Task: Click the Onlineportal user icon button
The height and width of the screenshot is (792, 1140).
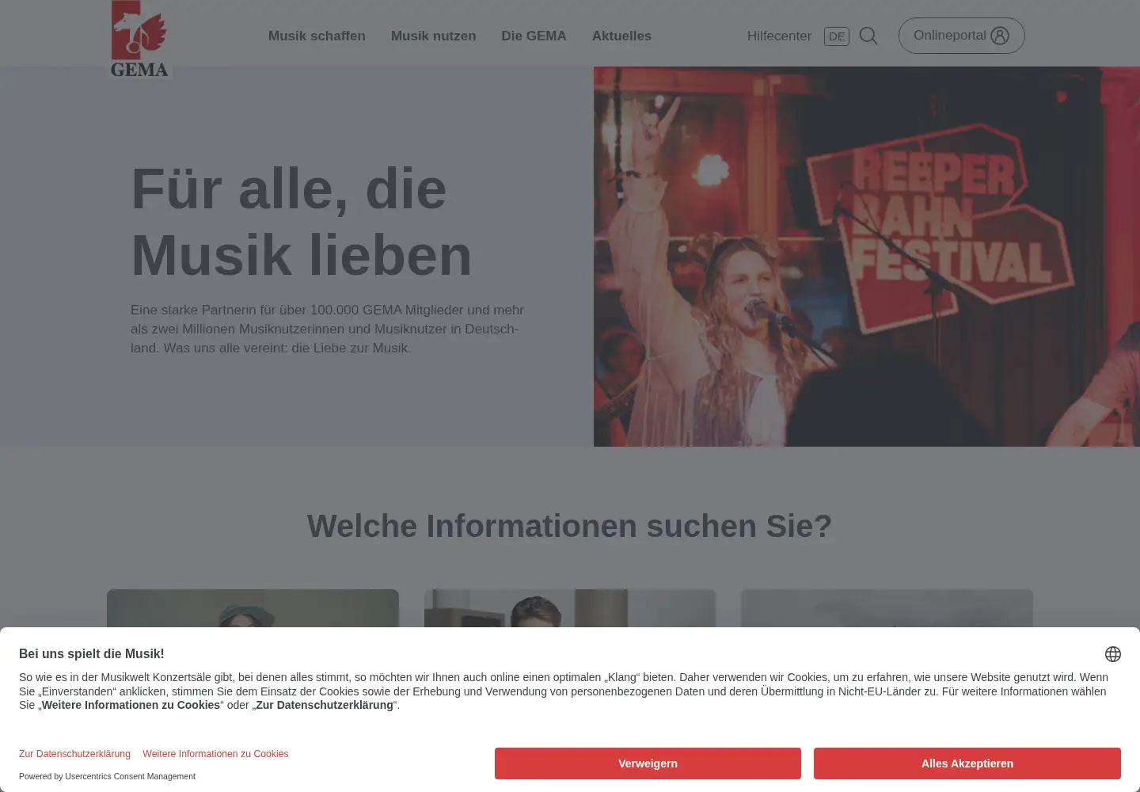Action: pyautogui.click(x=961, y=36)
